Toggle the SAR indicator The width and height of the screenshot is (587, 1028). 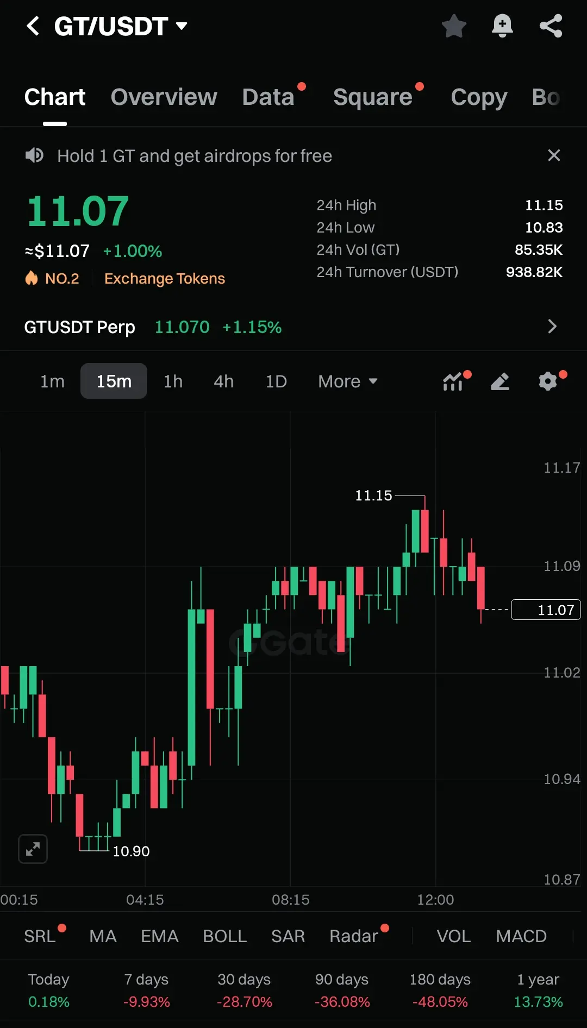coord(288,936)
